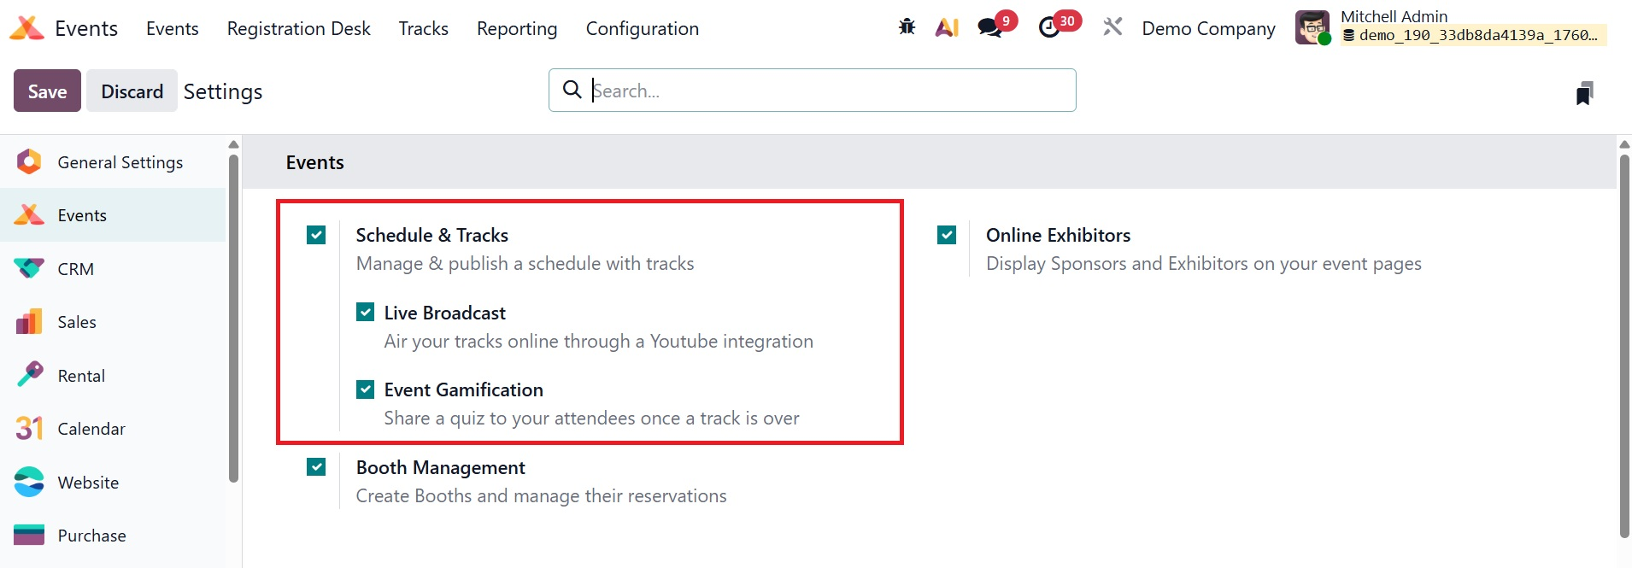Click the wrench tools icon
This screenshot has width=1632, height=568.
click(x=1112, y=27)
